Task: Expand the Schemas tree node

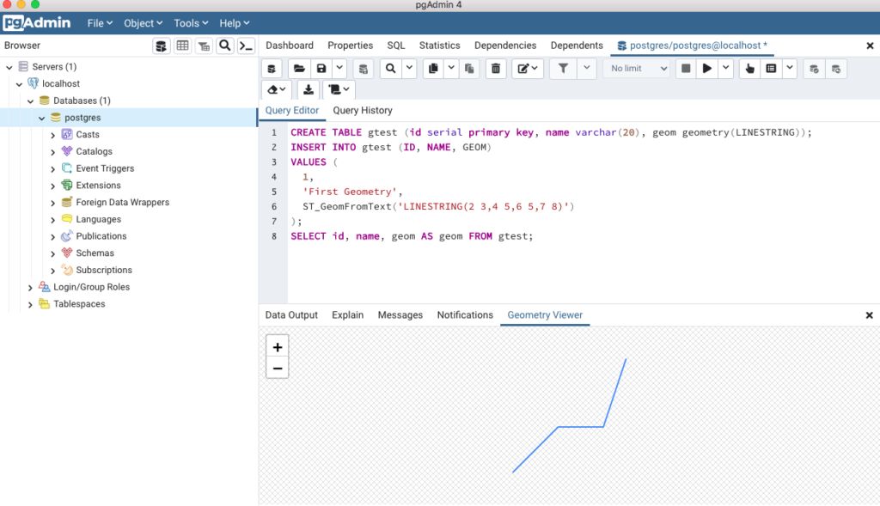Action: coord(52,253)
